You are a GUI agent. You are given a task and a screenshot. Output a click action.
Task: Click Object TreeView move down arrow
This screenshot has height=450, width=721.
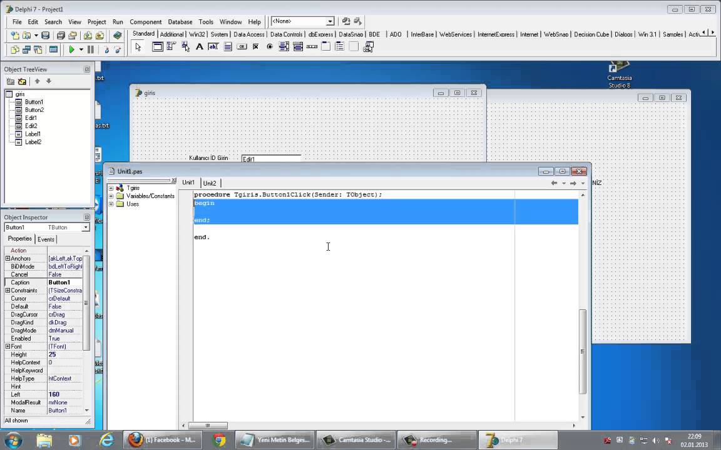pyautogui.click(x=48, y=81)
